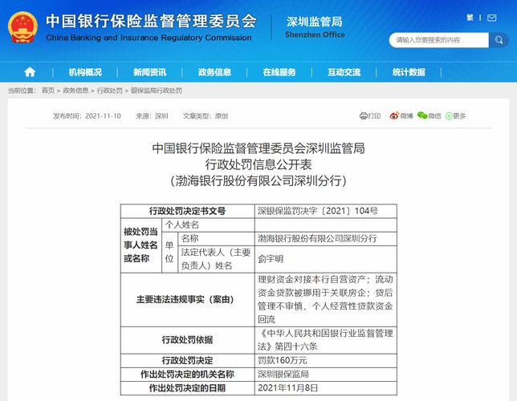Select 文章类型: 原创 text
The width and height of the screenshot is (517, 401).
pos(206,116)
